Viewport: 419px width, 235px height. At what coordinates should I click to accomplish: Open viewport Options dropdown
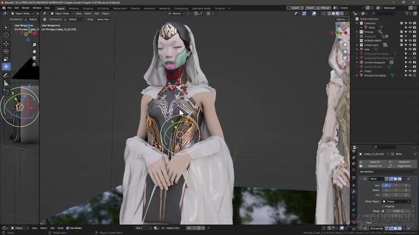(342, 19)
